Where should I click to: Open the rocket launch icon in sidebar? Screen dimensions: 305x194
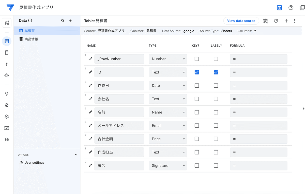(7, 23)
